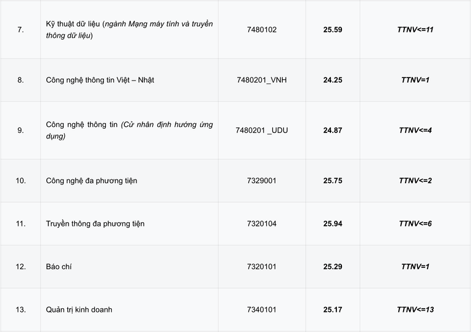Select the major code 7480102
The height and width of the screenshot is (332, 471).
tap(261, 29)
